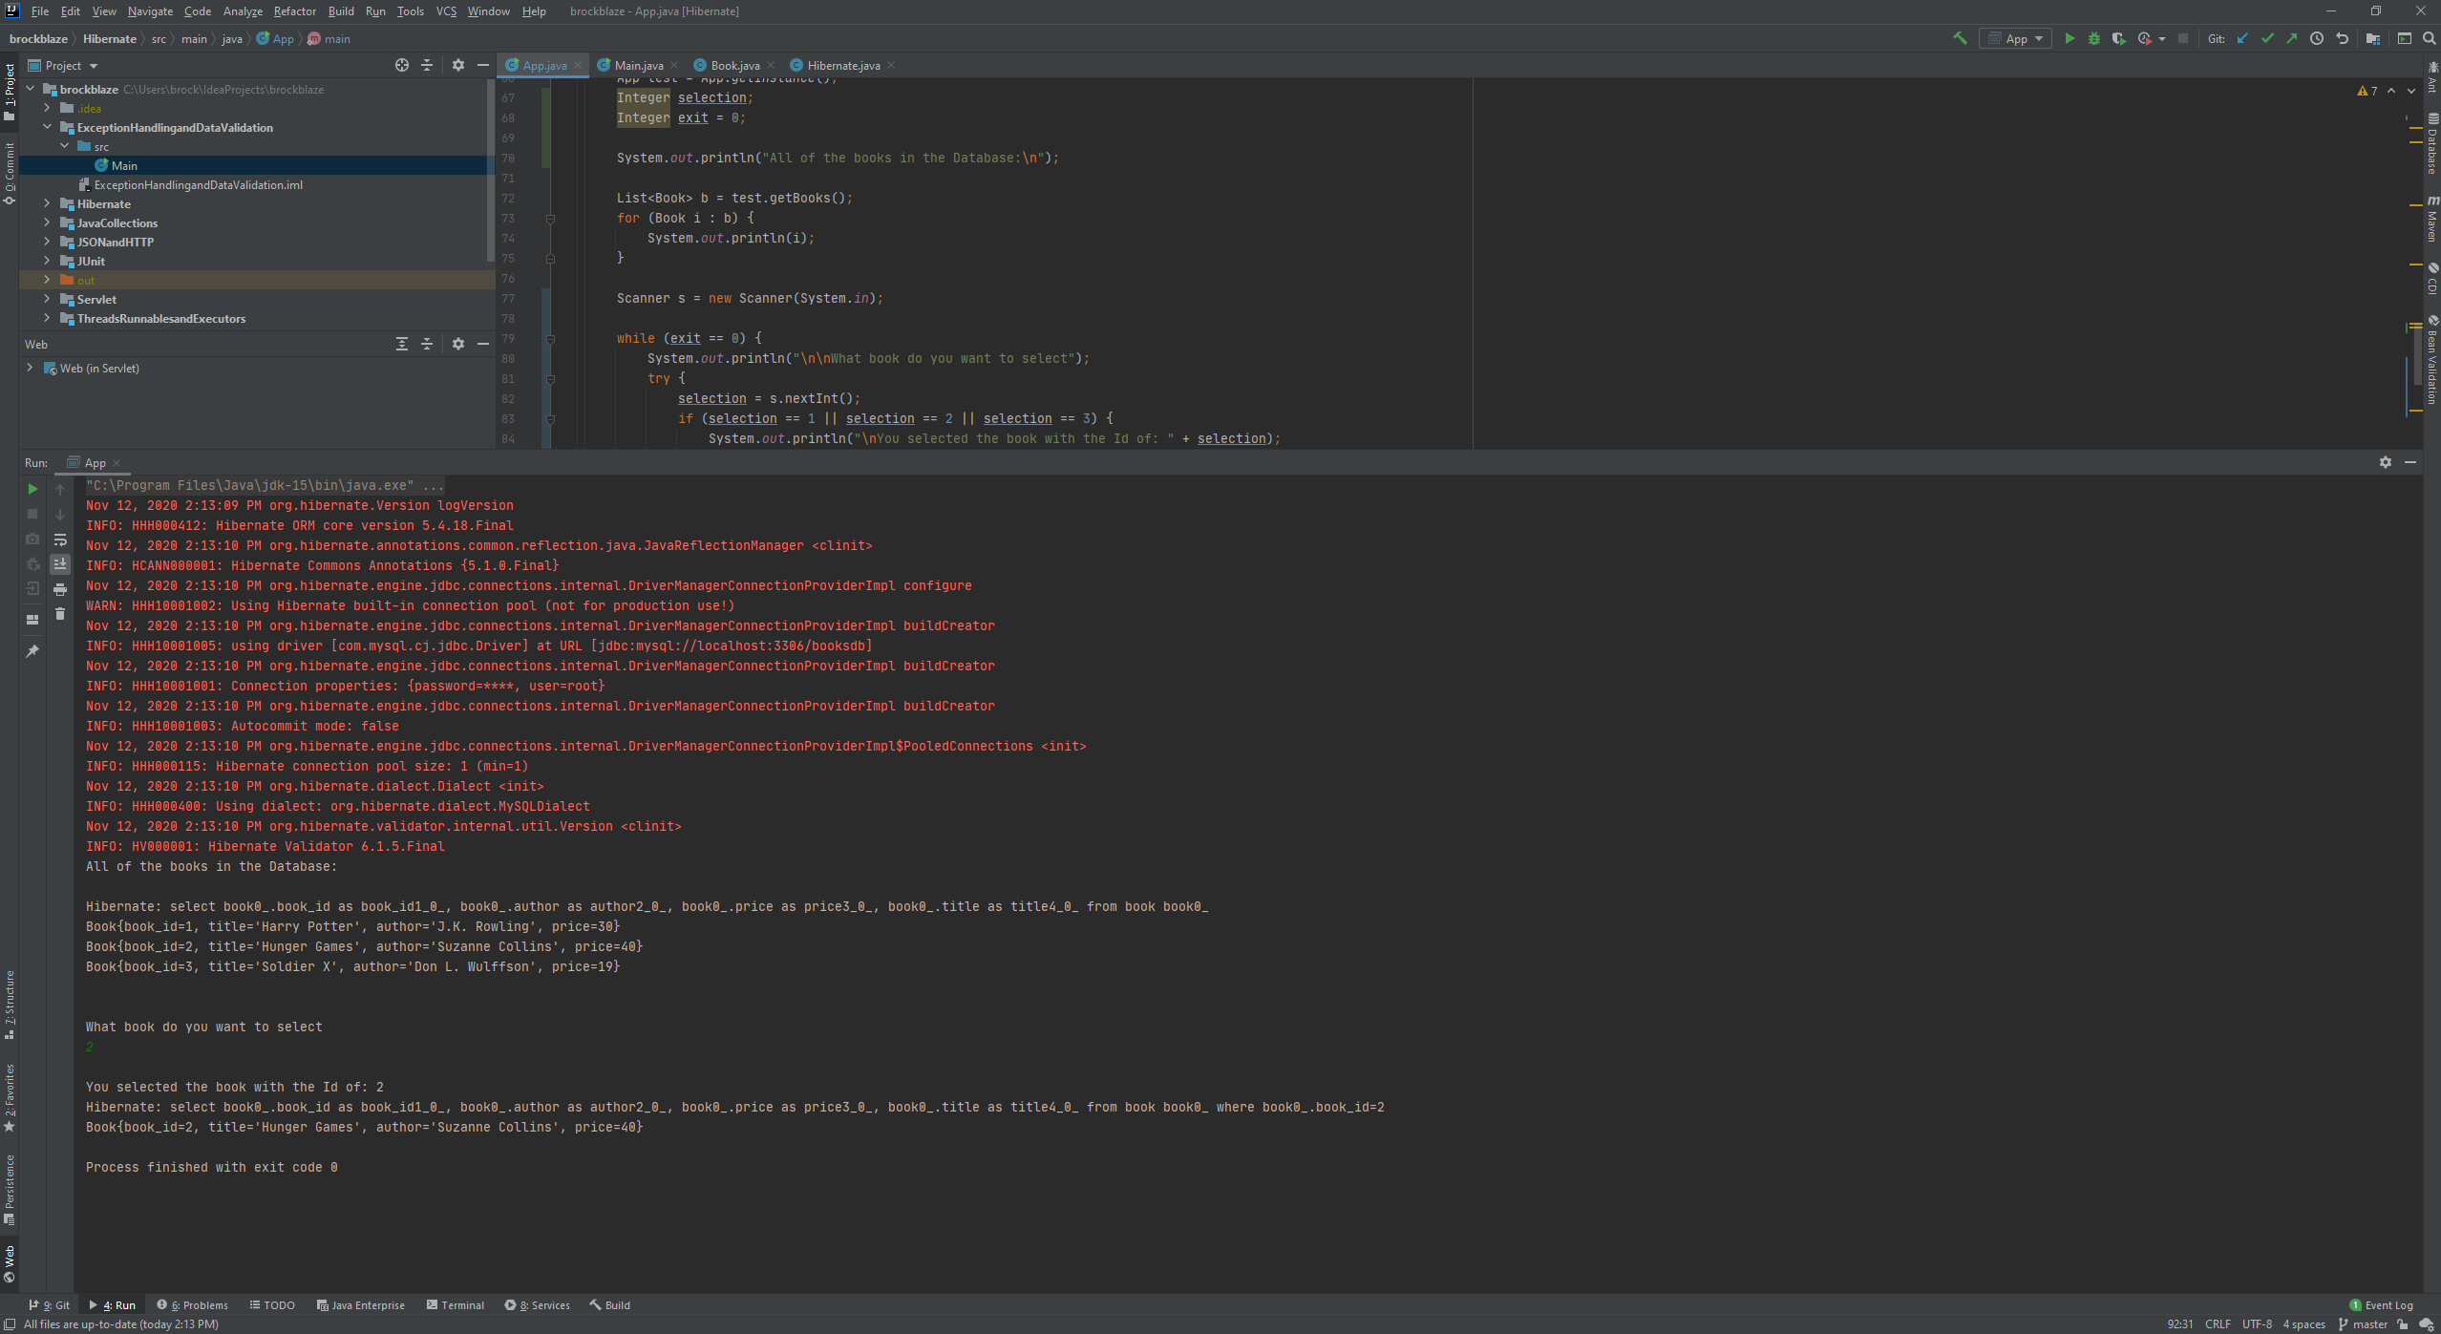Print the console output
This screenshot has width=2441, height=1334.
click(x=60, y=589)
